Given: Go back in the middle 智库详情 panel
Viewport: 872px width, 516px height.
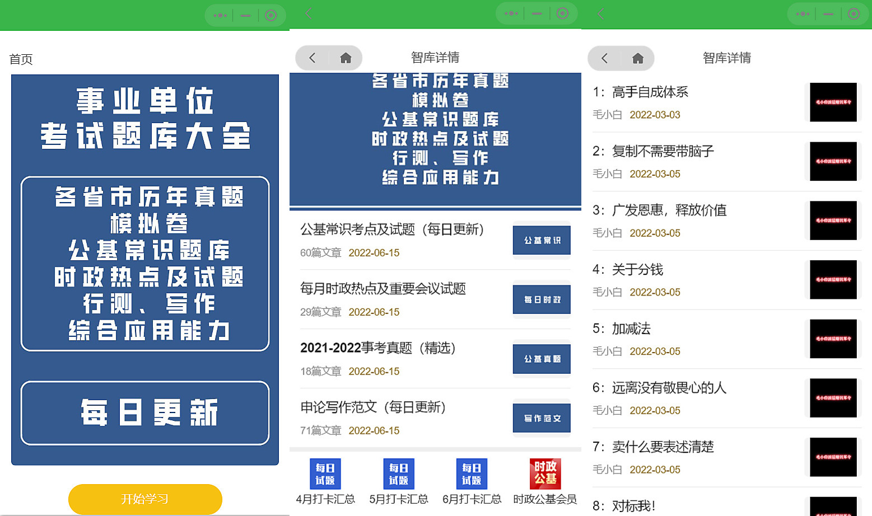Looking at the screenshot, I should click(313, 58).
